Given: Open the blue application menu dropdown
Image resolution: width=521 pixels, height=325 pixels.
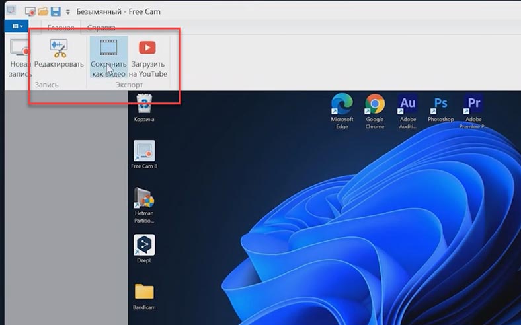Looking at the screenshot, I should tap(17, 26).
